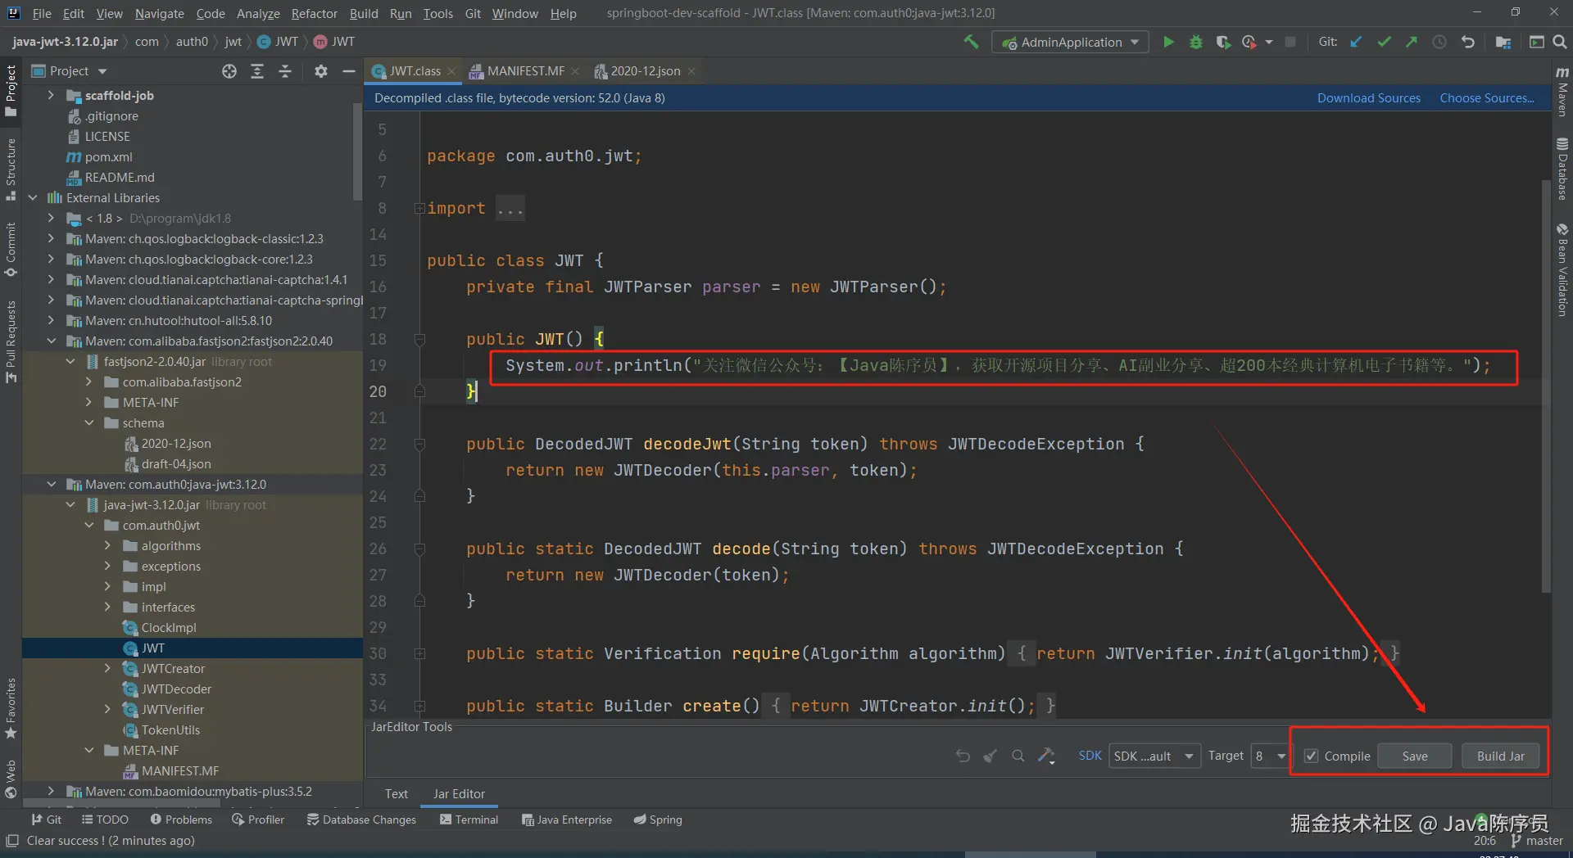Click the Download Sources link
This screenshot has width=1573, height=858.
(1368, 98)
